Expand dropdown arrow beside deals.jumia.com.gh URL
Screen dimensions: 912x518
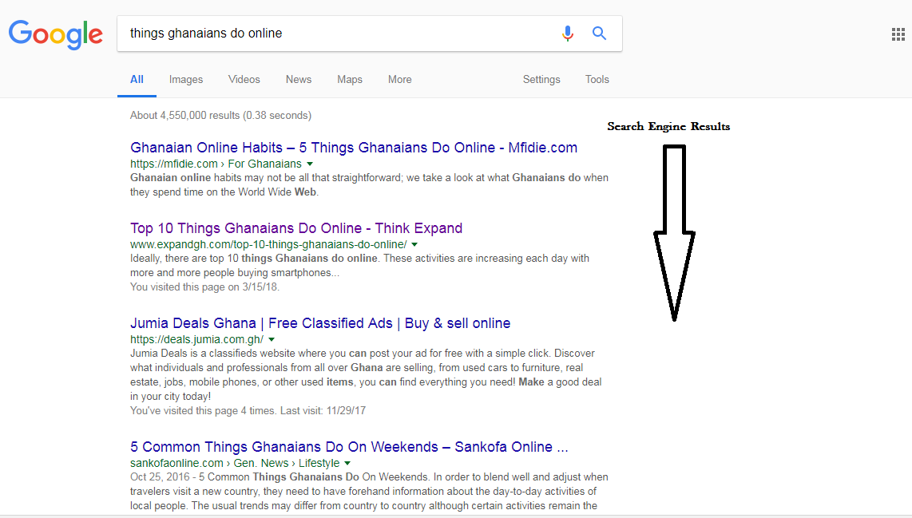[272, 339]
